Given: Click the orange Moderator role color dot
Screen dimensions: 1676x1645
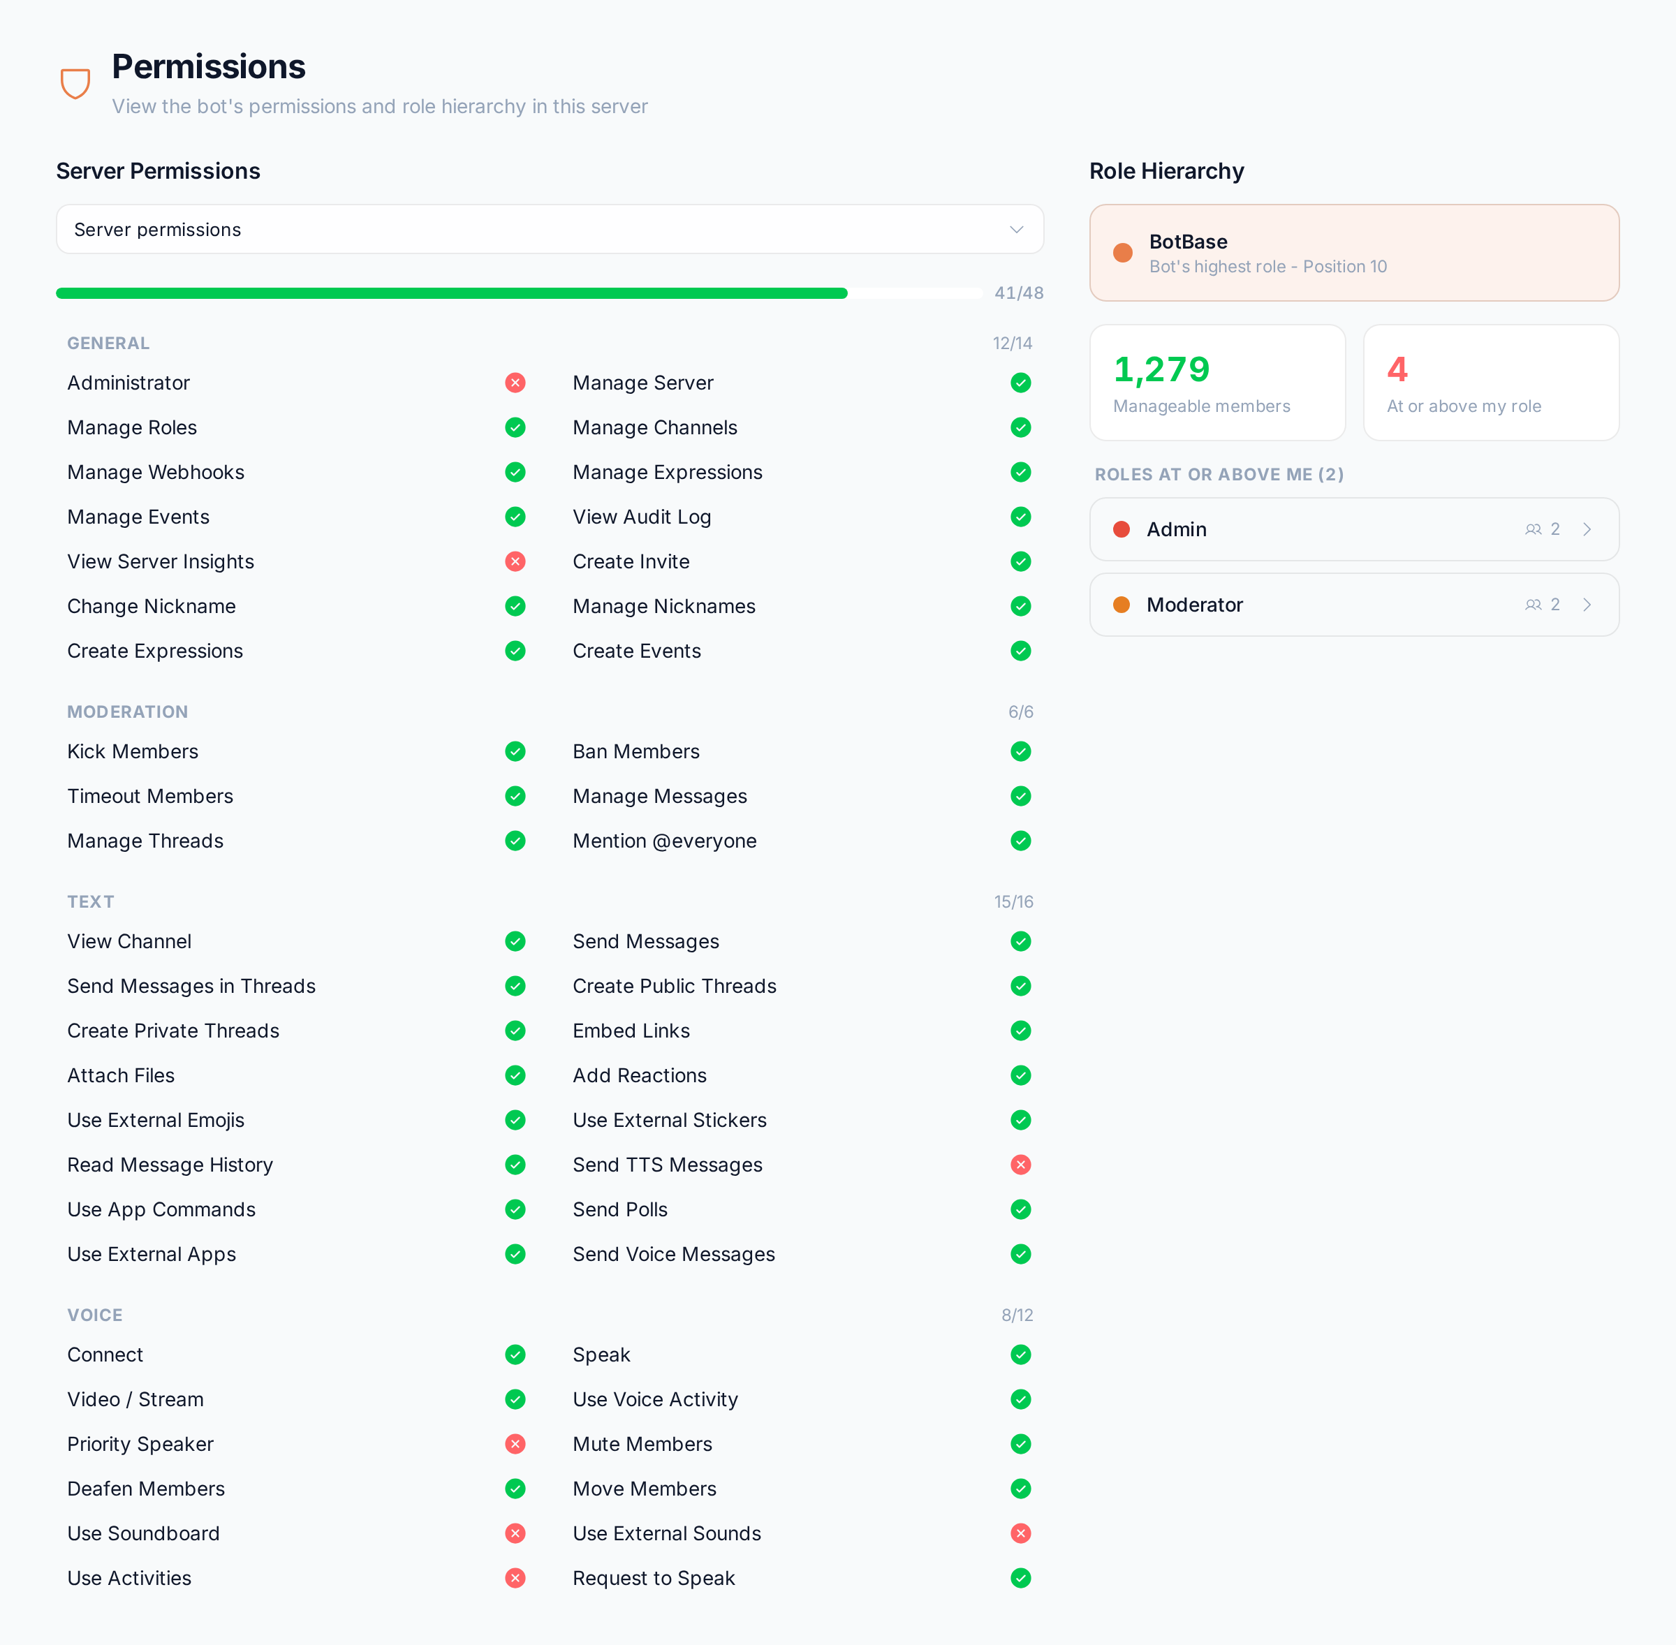Looking at the screenshot, I should (x=1122, y=605).
